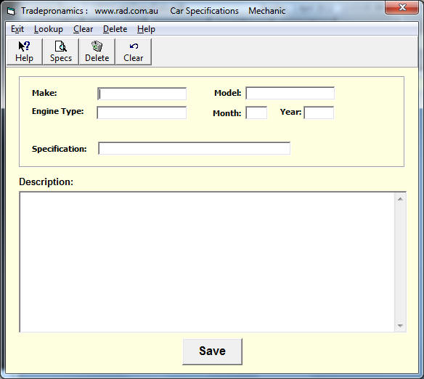Click the Help toolbar icon with question mark
Screen dimensions: 424x379
tap(25, 52)
